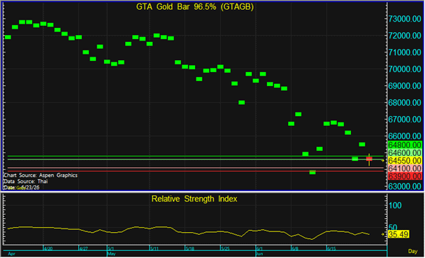
Task: Click the 5/1 date axis label
Action: 111,248
